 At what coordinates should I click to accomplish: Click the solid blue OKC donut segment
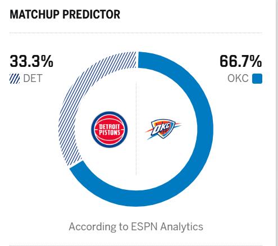[x=204, y=129]
